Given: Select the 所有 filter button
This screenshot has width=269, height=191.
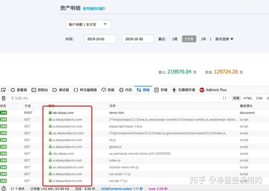Looking at the screenshot, I should click(x=236, y=98).
